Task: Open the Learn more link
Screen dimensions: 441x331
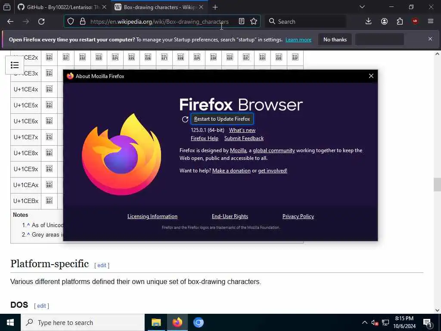Action: tap(298, 40)
